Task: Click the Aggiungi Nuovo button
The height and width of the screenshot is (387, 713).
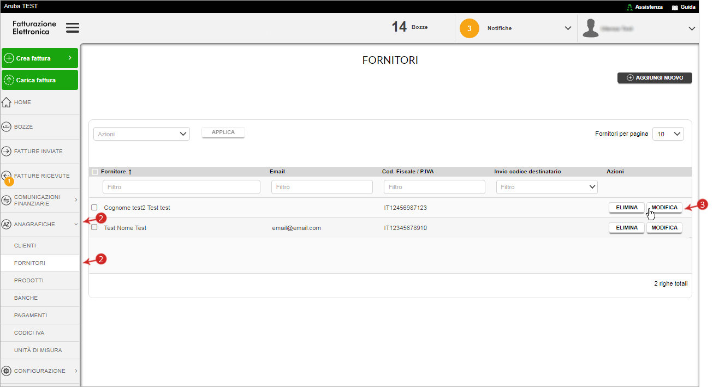Action: click(x=655, y=78)
